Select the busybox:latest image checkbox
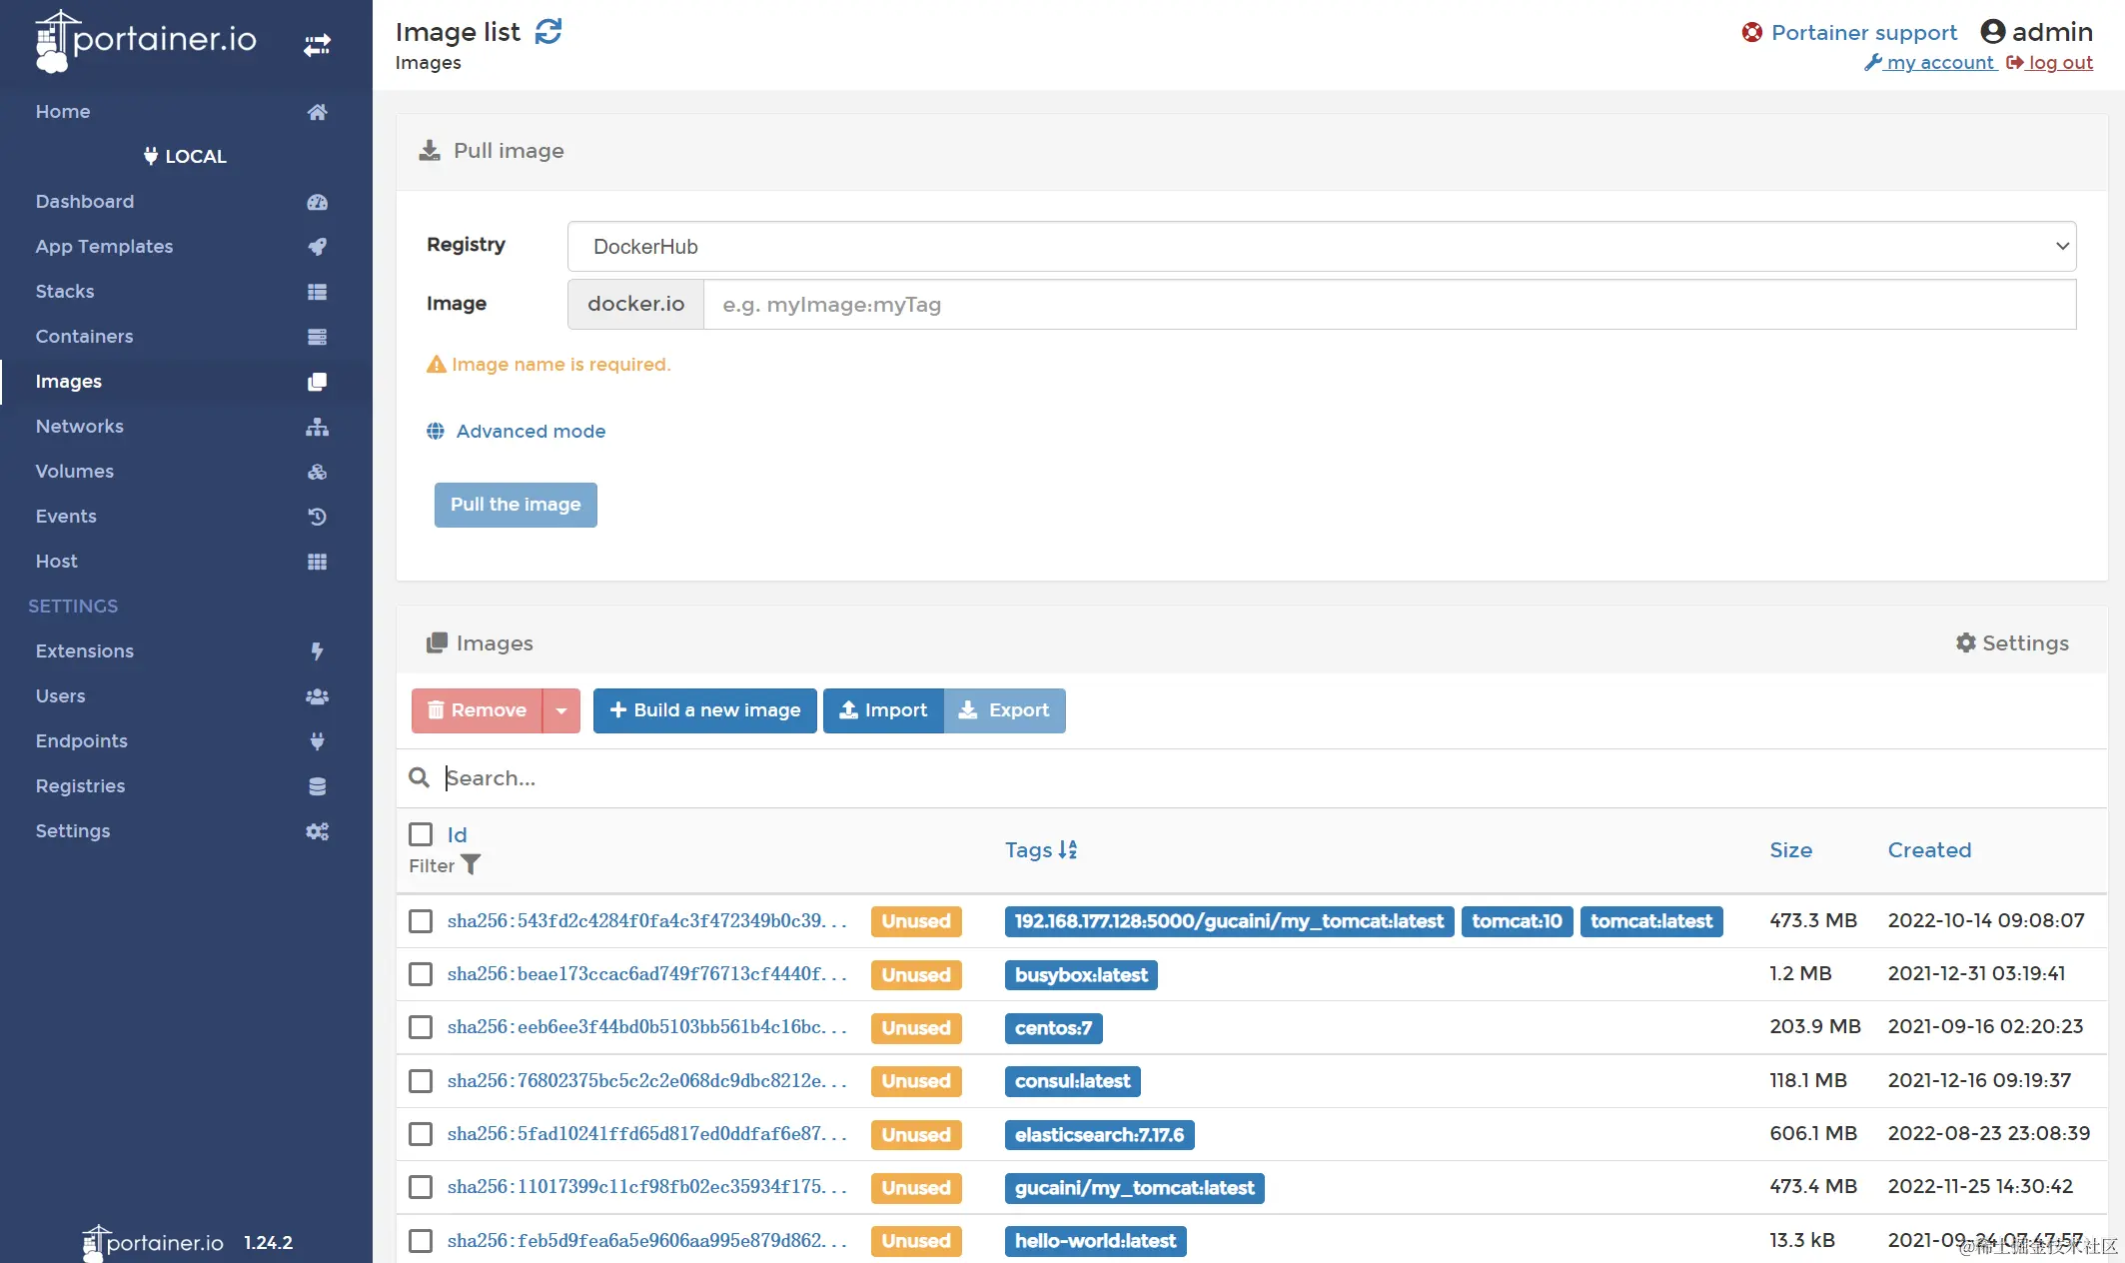 421,974
